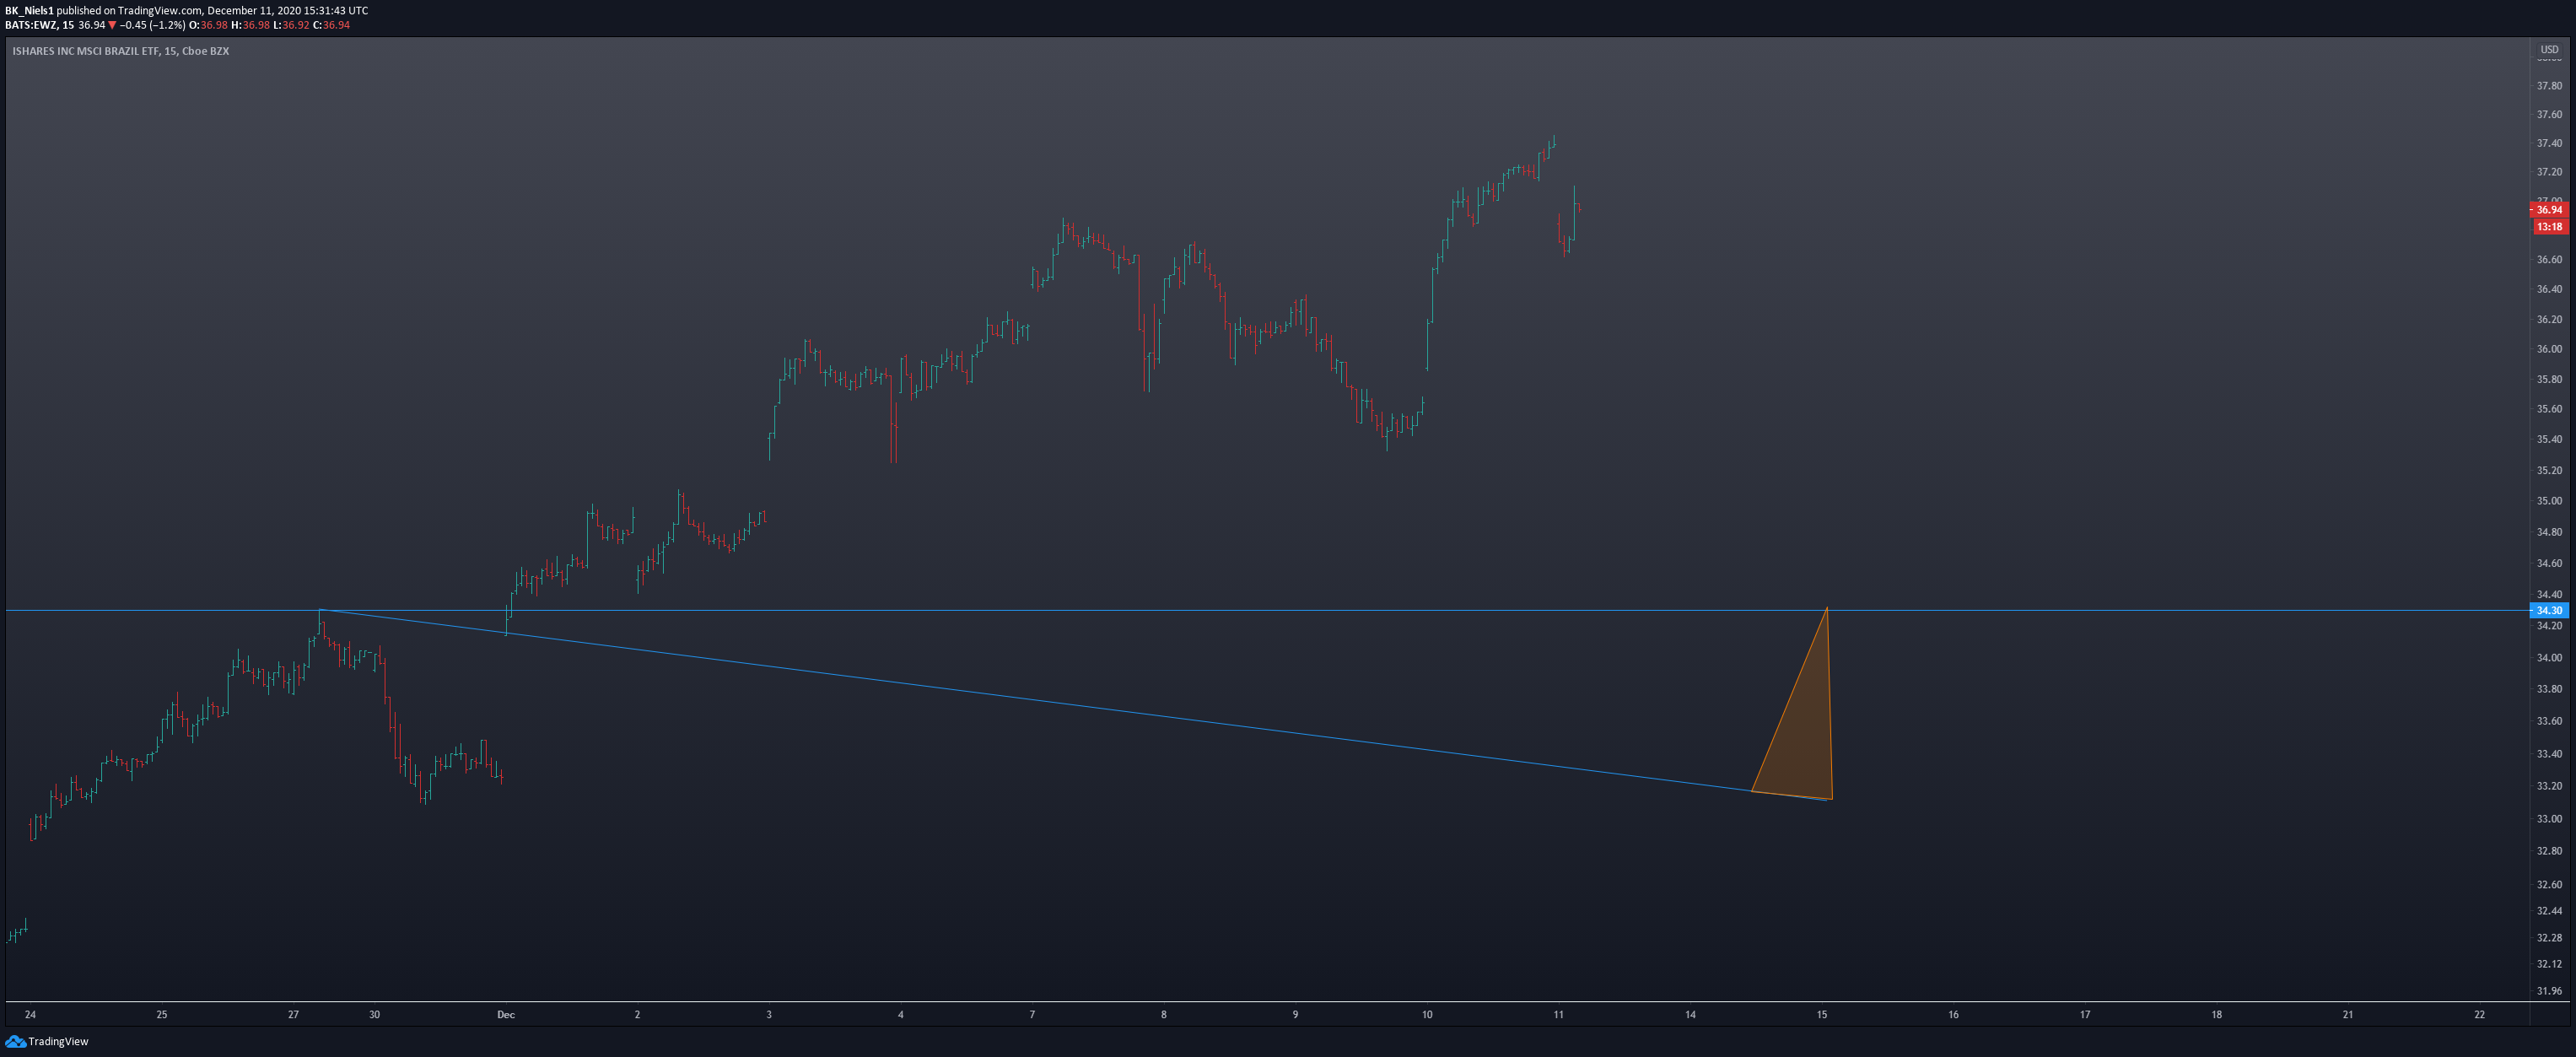Click the date label 30 on the time axis
This screenshot has width=2576, height=1057.
[374, 1014]
